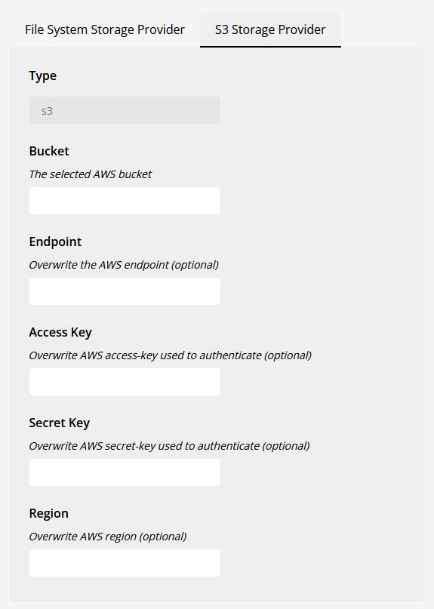The image size is (434, 609).
Task: Click the Endpoint field label
Action: (x=55, y=241)
